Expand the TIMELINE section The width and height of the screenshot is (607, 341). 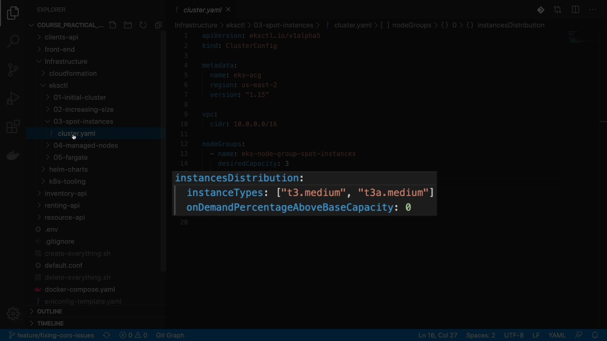[51, 324]
